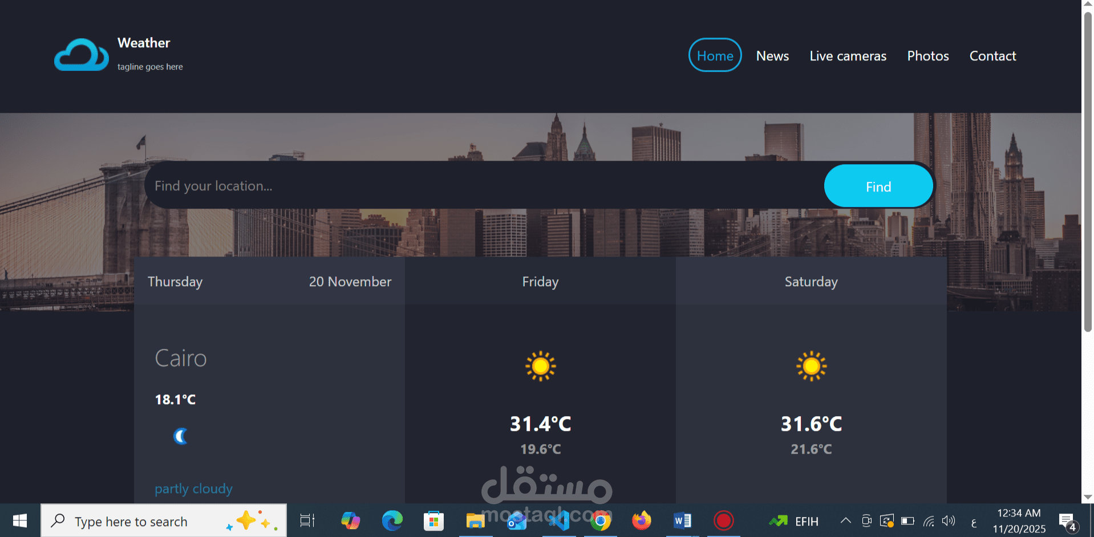Open Microsoft Edge from the taskbar

click(x=392, y=520)
